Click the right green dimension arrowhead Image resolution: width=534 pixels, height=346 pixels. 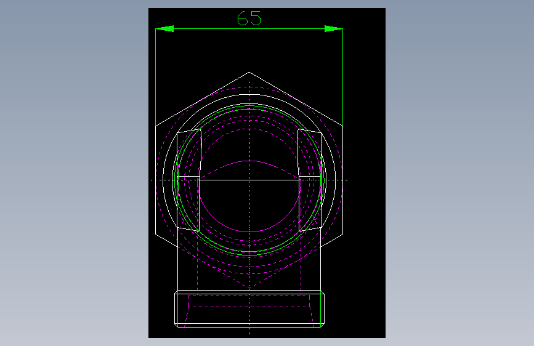click(x=333, y=28)
